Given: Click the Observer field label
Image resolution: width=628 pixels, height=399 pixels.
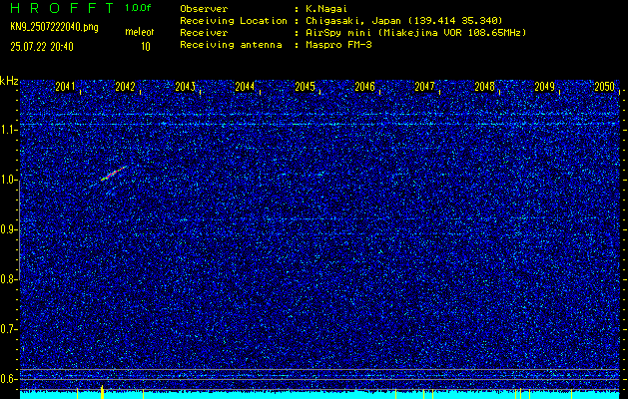Looking at the screenshot, I should point(204,9).
